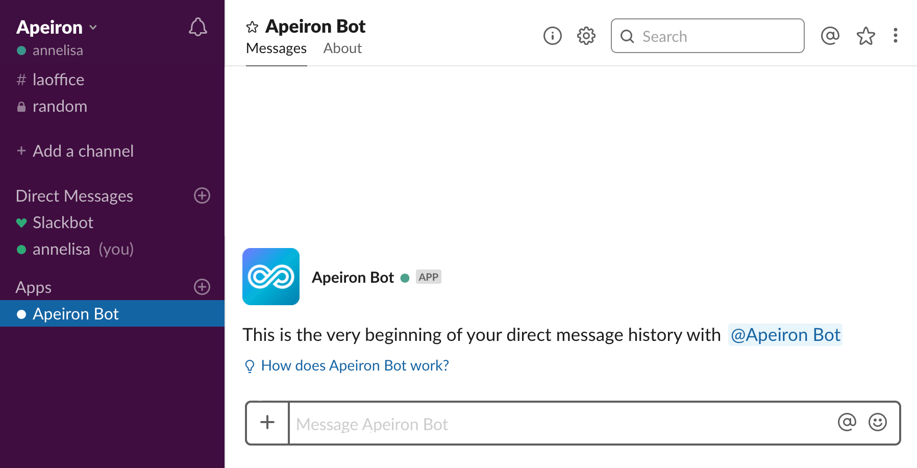Expand the Apeiron workspace dropdown menu
917x468 pixels.
click(x=57, y=27)
